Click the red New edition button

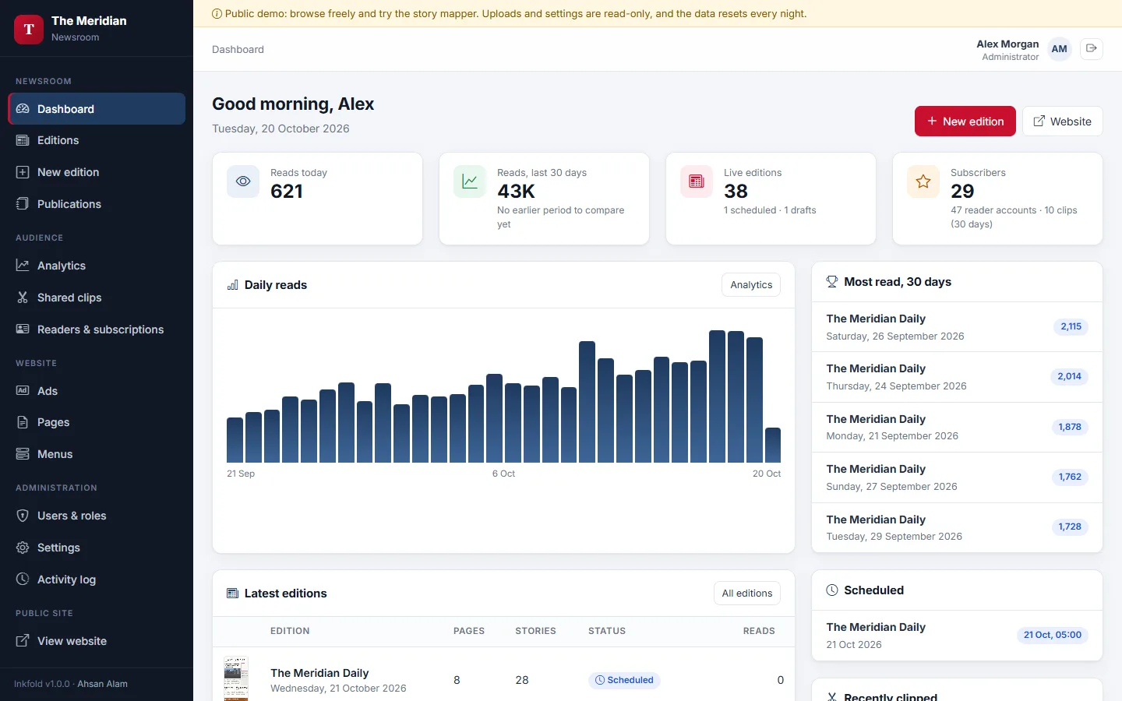pyautogui.click(x=965, y=122)
